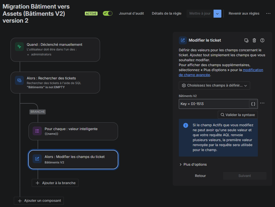This screenshot has width=275, height=207.
Task: Open the Mettre à jour dropdown arrow
Action: pos(217,14)
